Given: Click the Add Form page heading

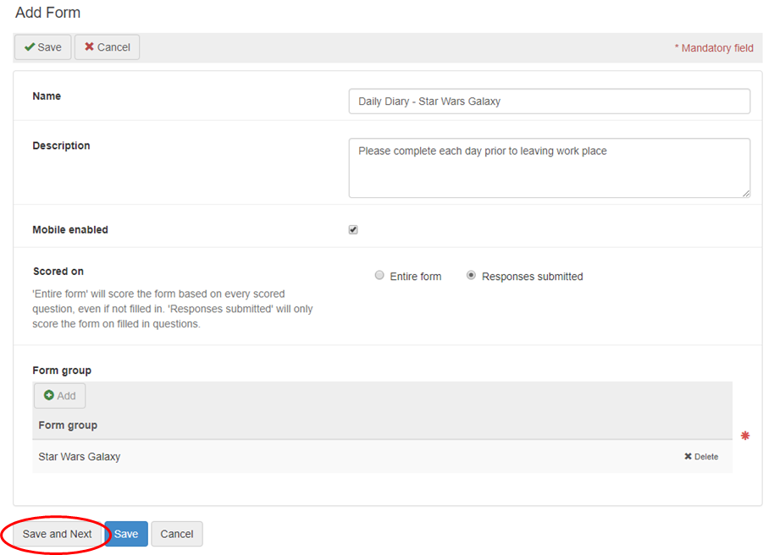Looking at the screenshot, I should [x=48, y=13].
